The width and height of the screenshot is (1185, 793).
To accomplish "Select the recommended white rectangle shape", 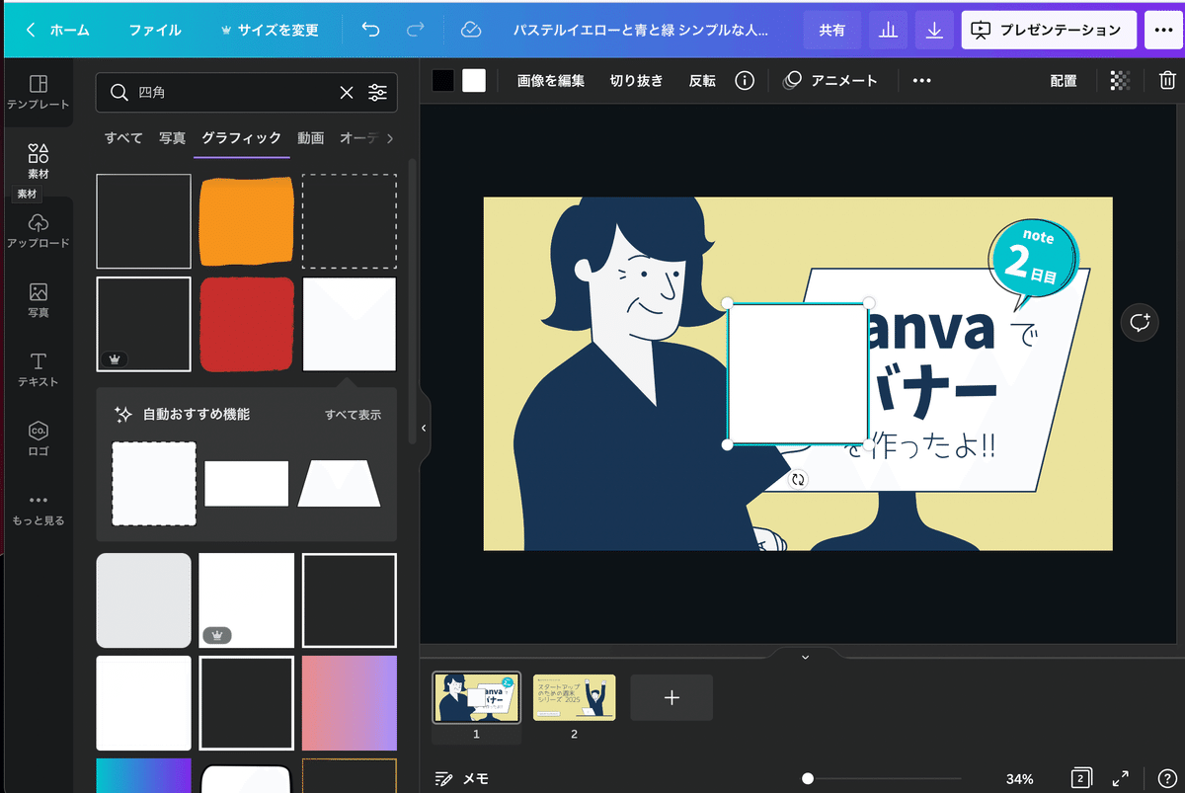I will pos(247,484).
